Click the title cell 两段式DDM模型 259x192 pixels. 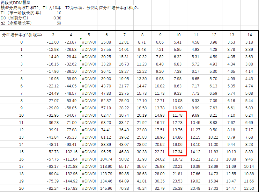(x=16, y=3)
